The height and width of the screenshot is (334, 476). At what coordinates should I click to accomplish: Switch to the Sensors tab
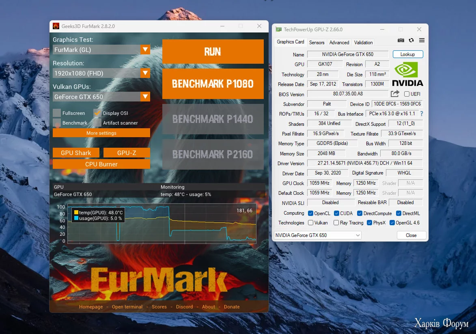(317, 43)
